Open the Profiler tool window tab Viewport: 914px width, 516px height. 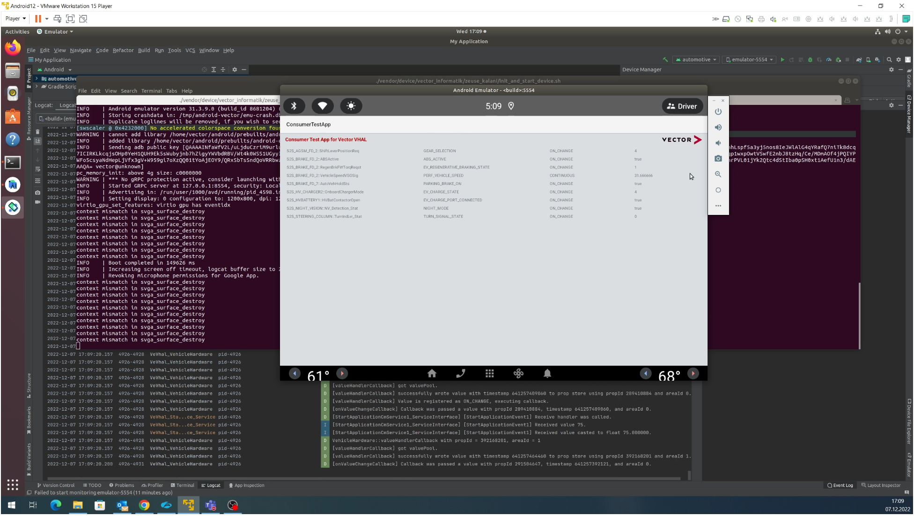pos(152,485)
